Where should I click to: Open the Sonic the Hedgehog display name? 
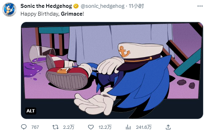tap(46, 6)
